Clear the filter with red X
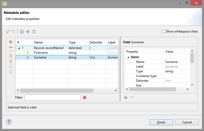Viewport: 204px width, 131px height. (84, 97)
